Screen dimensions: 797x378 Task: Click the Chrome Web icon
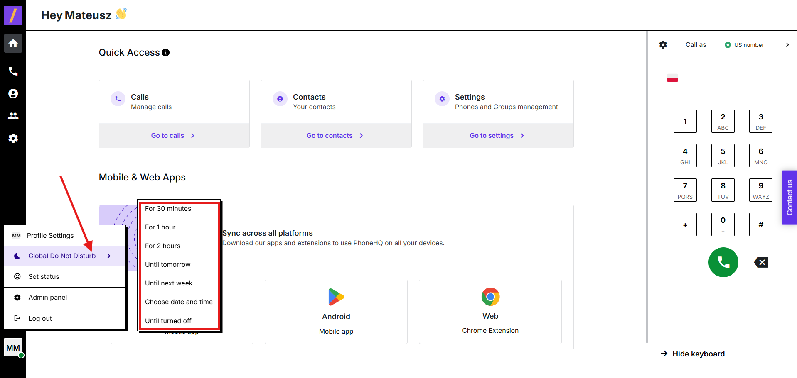[490, 297]
